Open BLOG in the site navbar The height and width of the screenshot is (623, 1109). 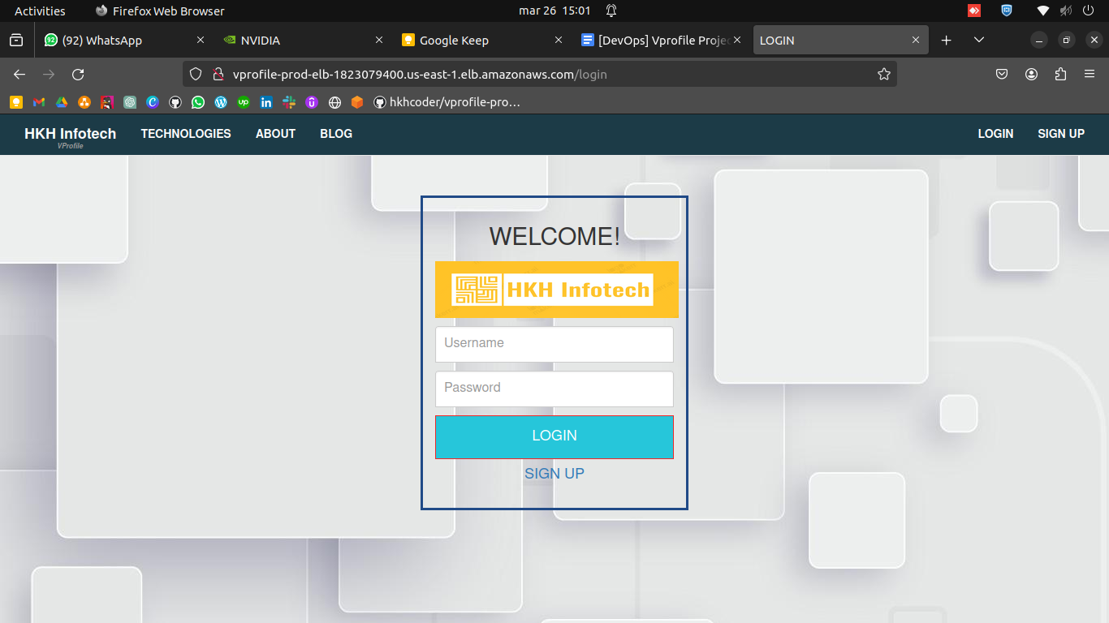click(x=336, y=134)
